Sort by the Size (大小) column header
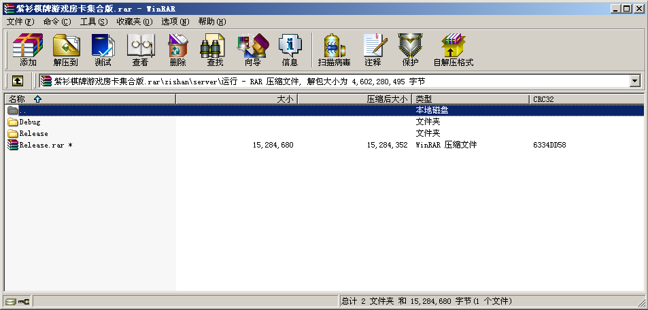Viewport: 648px width, 310px height. click(x=237, y=99)
